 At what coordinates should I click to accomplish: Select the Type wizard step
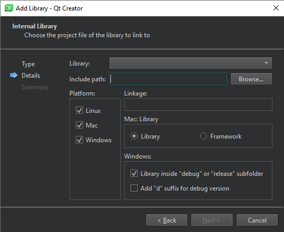(28, 64)
